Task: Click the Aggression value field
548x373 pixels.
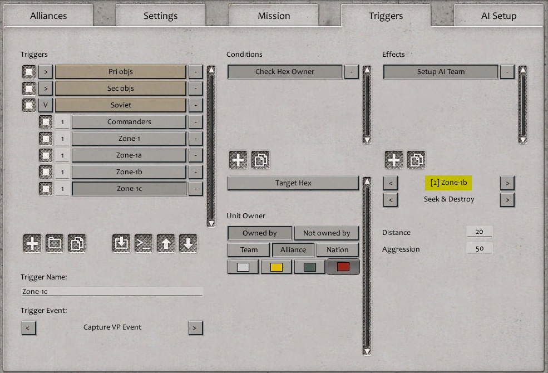Action: pos(479,248)
